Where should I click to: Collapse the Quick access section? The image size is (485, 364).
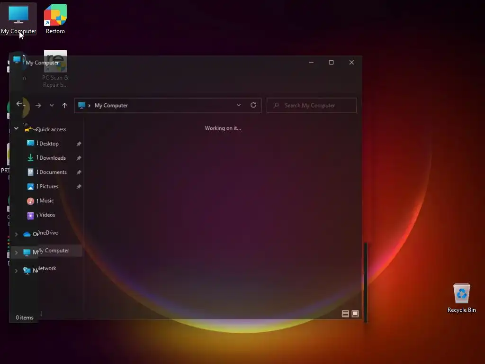(x=16, y=128)
